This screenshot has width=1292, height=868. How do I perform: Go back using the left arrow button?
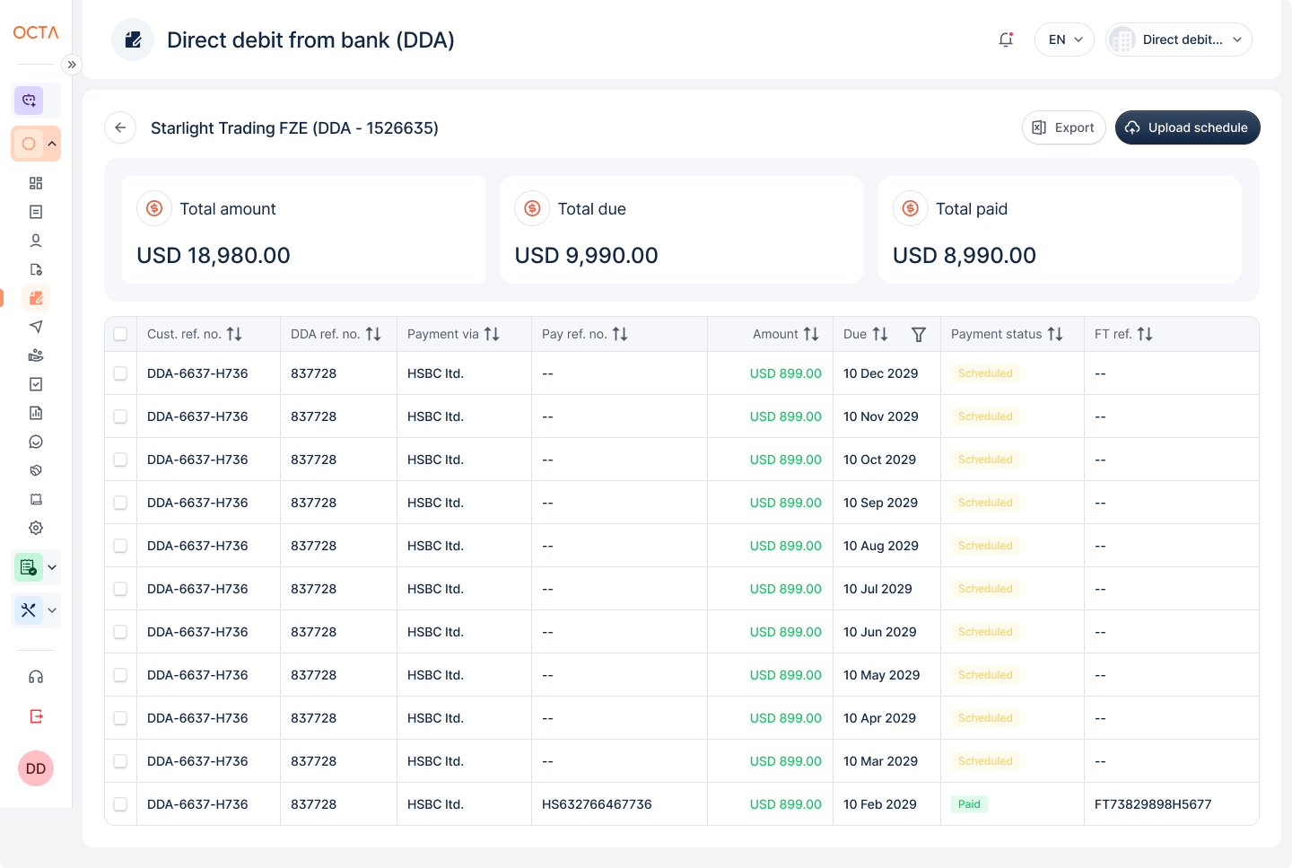click(120, 127)
